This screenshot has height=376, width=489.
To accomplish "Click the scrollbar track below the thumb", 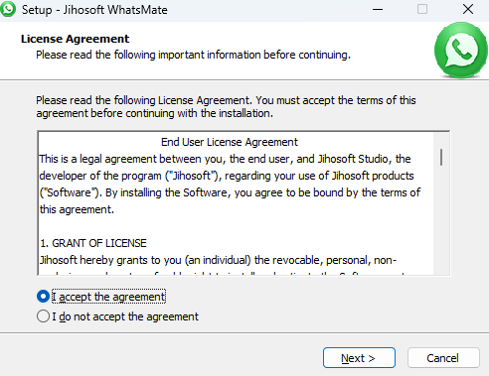I will click(441, 221).
